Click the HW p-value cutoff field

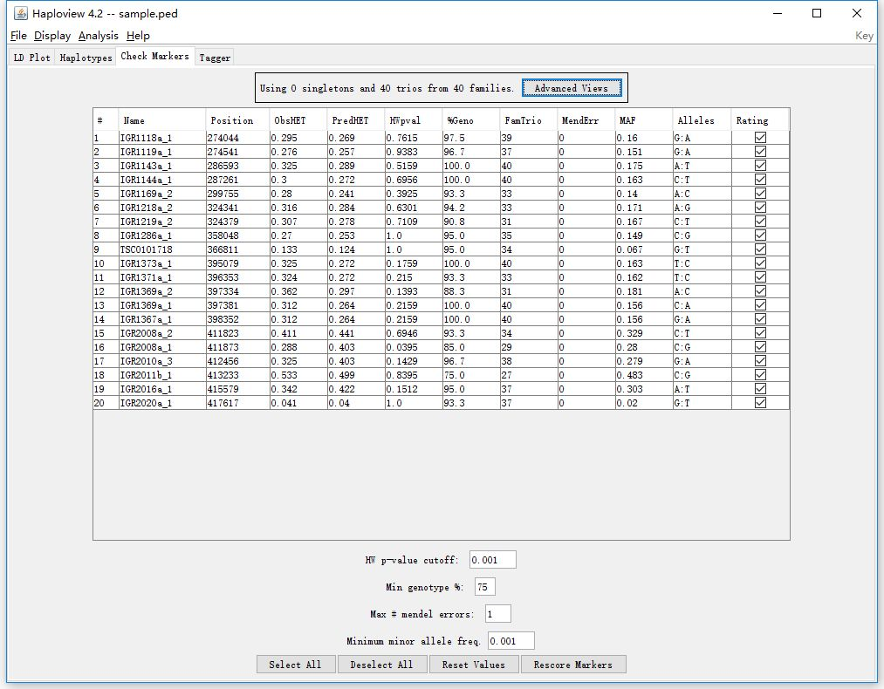492,560
